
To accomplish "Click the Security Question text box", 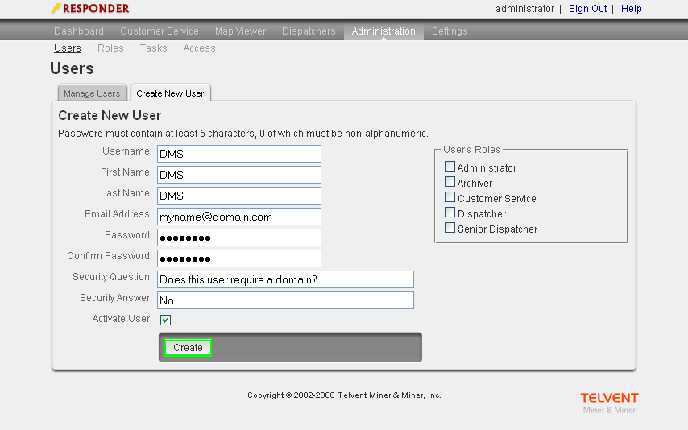I will [x=286, y=279].
